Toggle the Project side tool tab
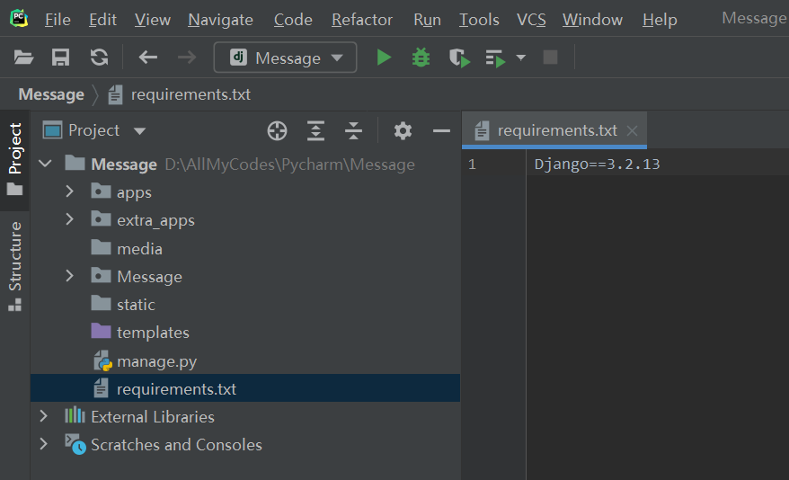789x480 pixels. pos(15,157)
